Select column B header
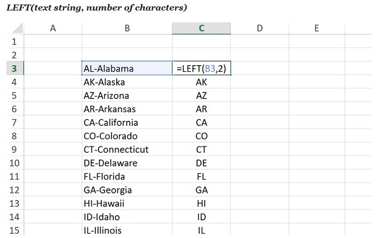Image resolution: width=379 pixels, height=238 pixels. [126, 28]
